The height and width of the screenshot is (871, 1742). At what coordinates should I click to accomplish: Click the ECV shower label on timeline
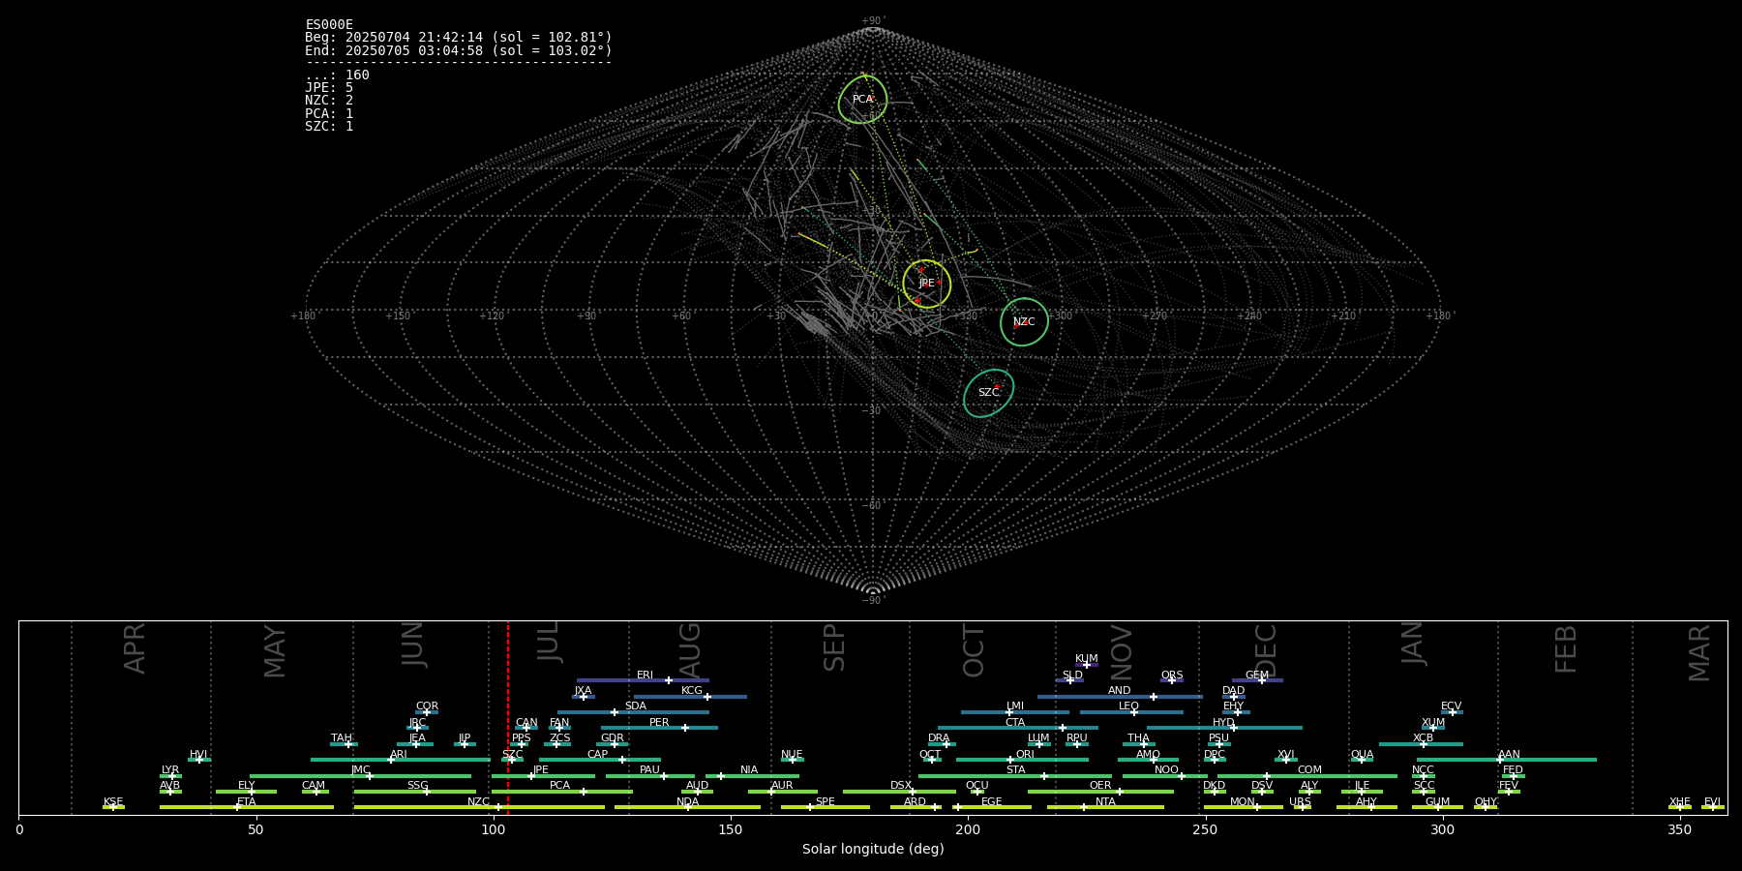[x=1452, y=706]
